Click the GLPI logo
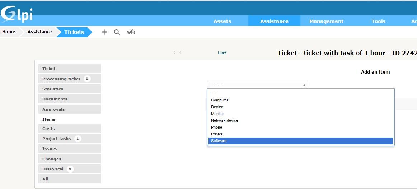Screen dimensions: 417x189 coord(17,14)
